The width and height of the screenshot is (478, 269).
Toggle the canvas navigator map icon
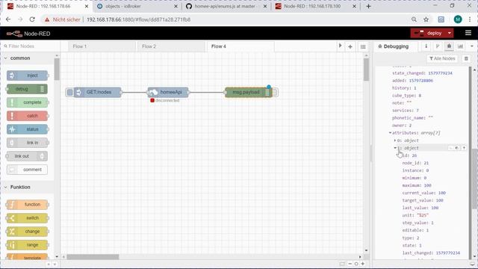(x=342, y=264)
